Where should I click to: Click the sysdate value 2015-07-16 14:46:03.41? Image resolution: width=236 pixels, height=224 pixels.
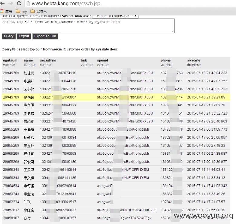(x=206, y=170)
